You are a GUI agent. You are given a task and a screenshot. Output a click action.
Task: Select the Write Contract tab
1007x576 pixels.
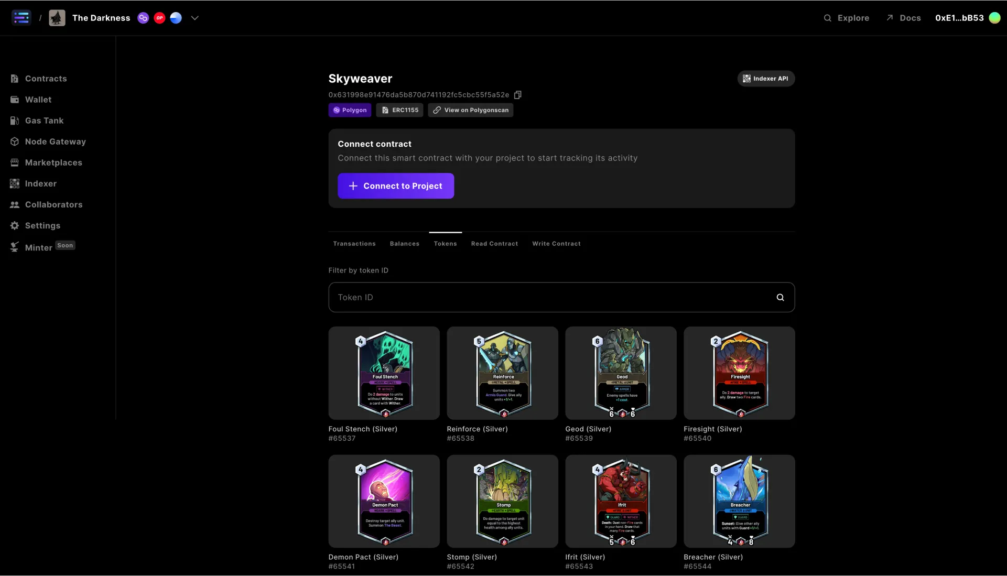pyautogui.click(x=556, y=243)
